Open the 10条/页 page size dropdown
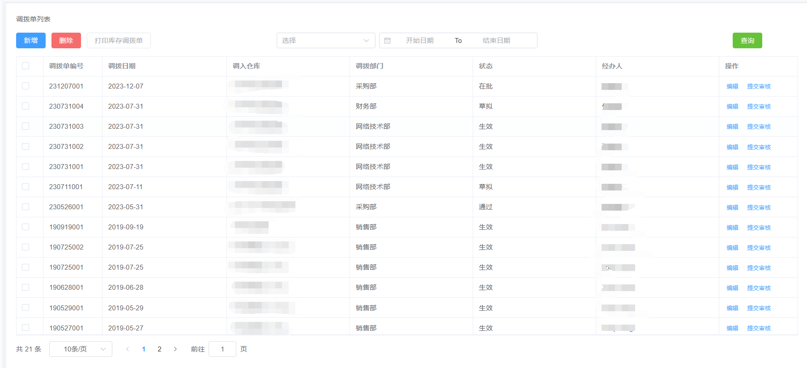The width and height of the screenshot is (807, 368). [x=81, y=349]
